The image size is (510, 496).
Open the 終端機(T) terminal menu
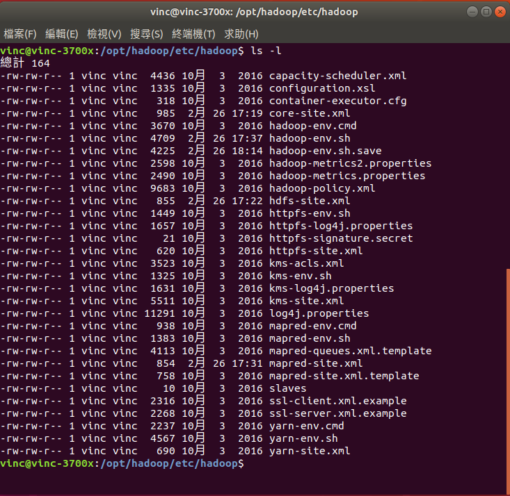193,34
